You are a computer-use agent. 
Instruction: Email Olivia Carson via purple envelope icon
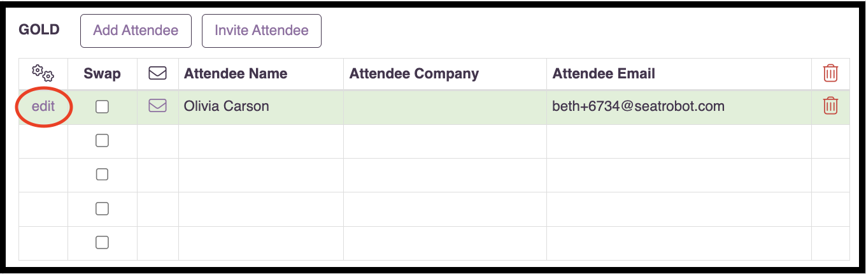(x=157, y=106)
